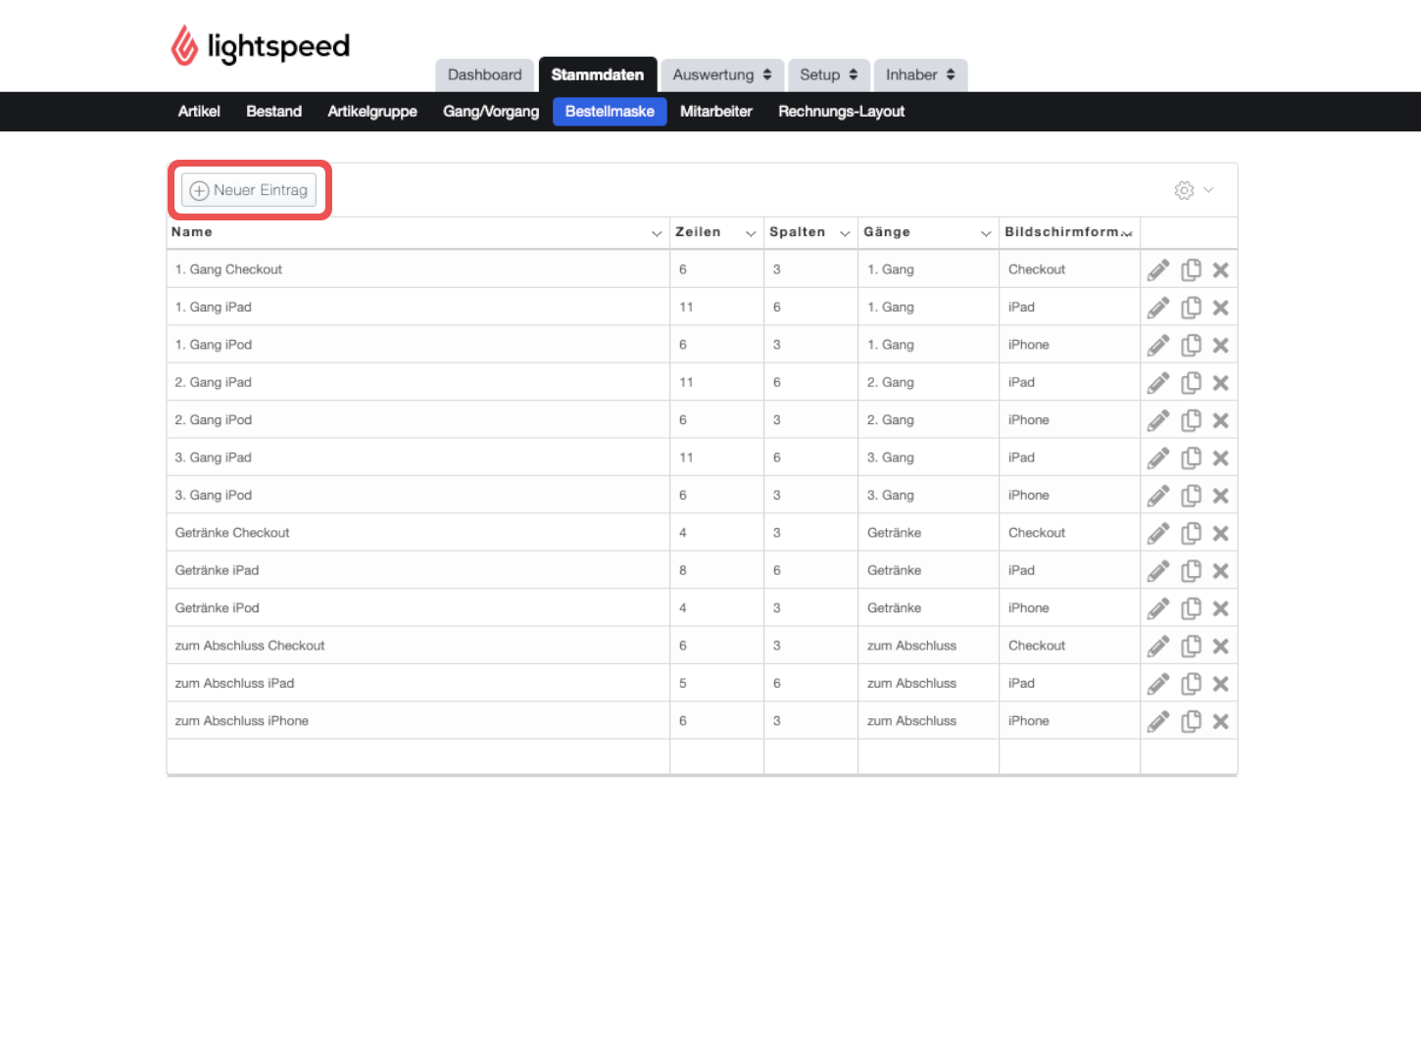The image size is (1421, 1058).
Task: Remove the 1. Gang iPod row
Action: tap(1220, 345)
